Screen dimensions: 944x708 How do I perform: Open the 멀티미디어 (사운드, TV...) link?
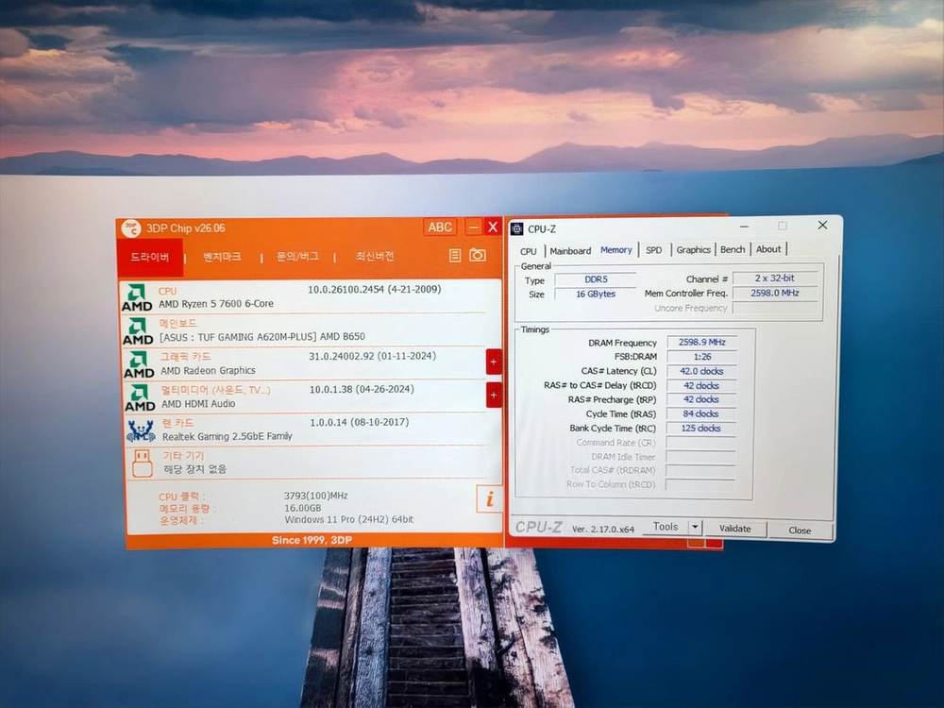click(x=215, y=390)
